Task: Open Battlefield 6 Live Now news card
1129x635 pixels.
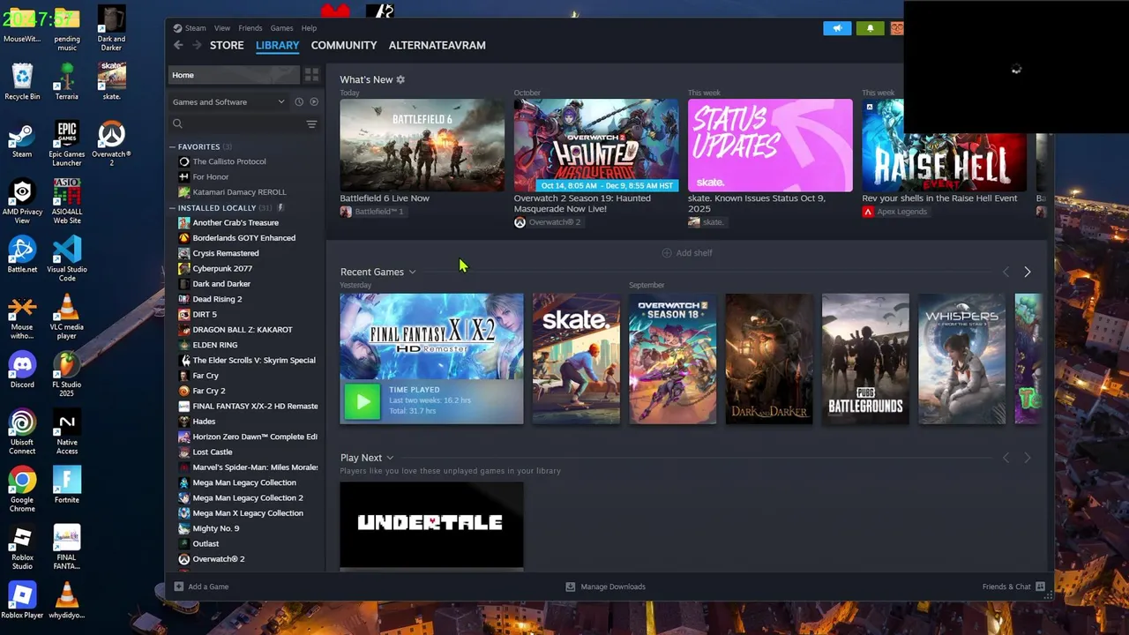Action: [422, 146]
